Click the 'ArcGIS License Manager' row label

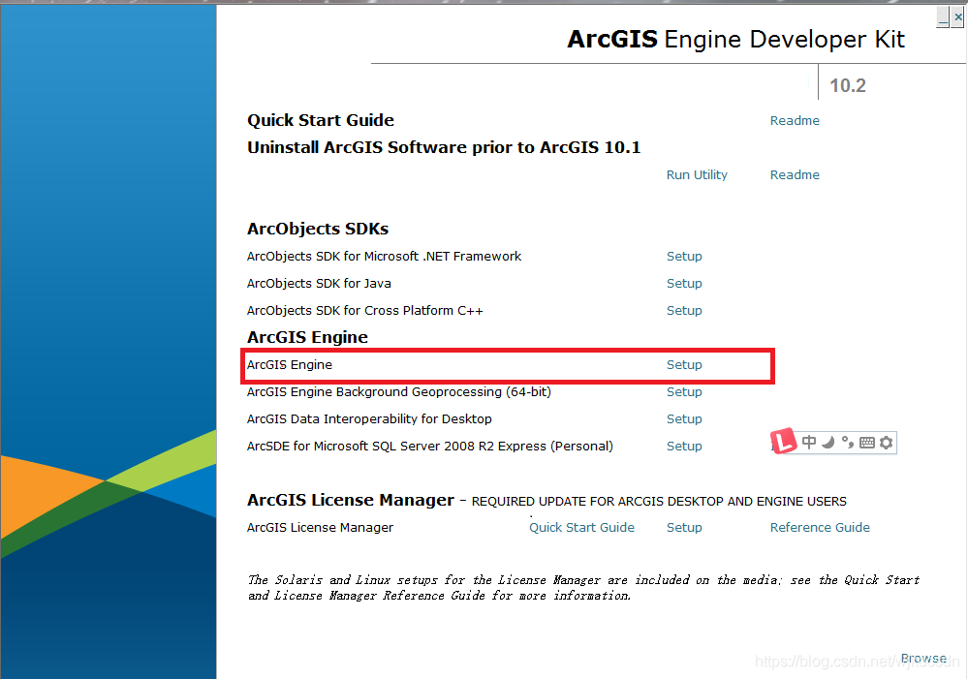pyautogui.click(x=320, y=528)
